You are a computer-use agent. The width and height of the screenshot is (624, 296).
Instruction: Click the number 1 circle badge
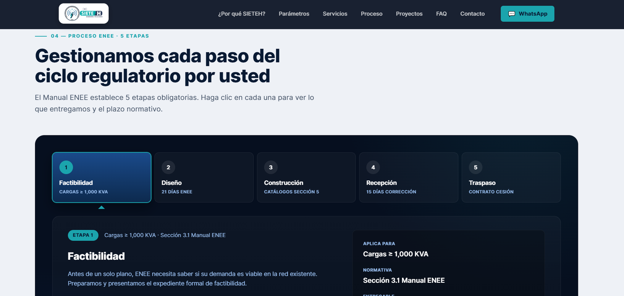pyautogui.click(x=66, y=167)
